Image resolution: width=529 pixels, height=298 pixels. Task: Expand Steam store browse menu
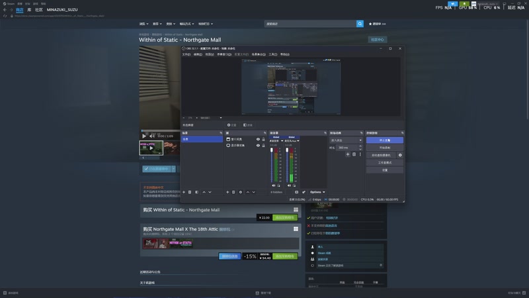tap(143, 24)
